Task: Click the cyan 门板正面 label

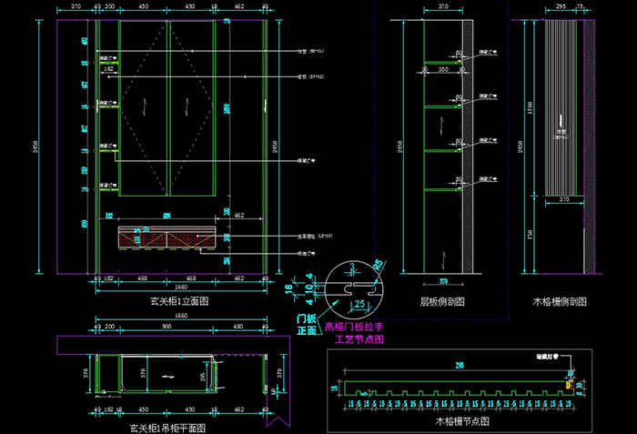Action: tap(307, 325)
